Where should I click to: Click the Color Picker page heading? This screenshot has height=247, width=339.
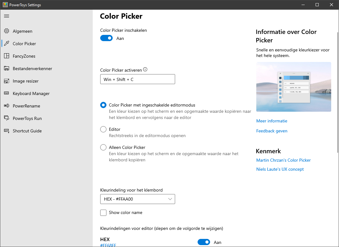[x=121, y=16]
